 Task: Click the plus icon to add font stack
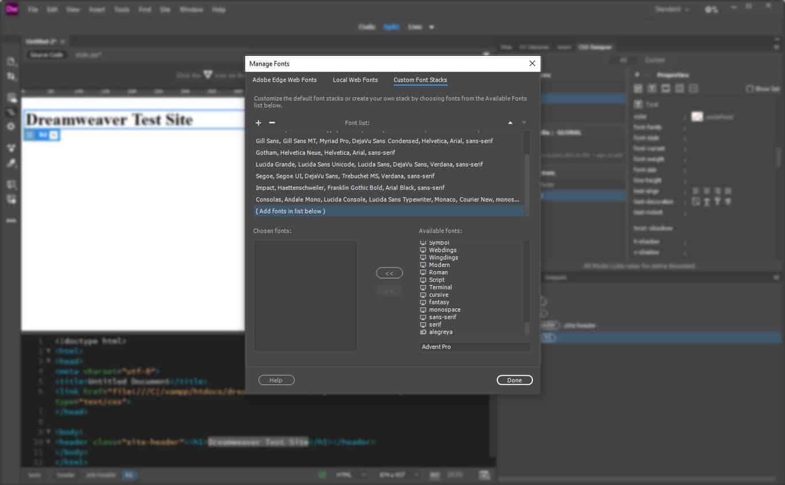click(258, 123)
